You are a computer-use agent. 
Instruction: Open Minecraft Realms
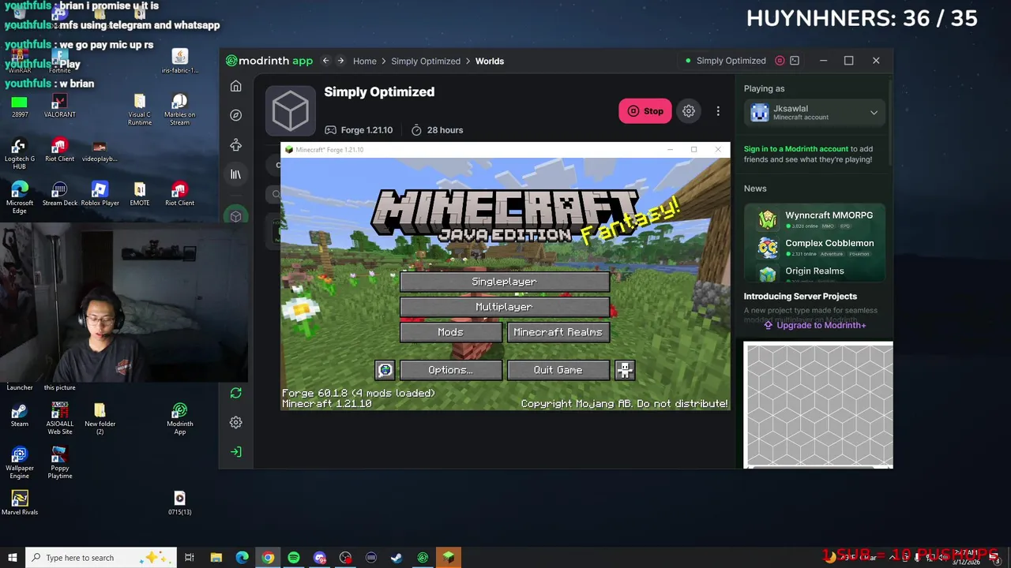coord(558,332)
